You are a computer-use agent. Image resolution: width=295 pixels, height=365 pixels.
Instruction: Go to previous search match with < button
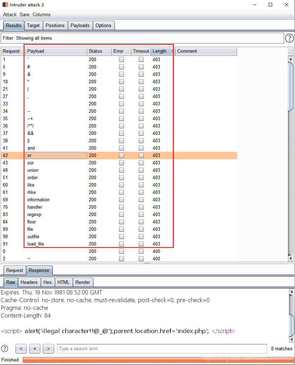[21, 349]
